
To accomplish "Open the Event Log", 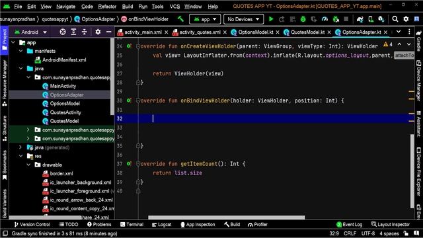I will pyautogui.click(x=350, y=225).
